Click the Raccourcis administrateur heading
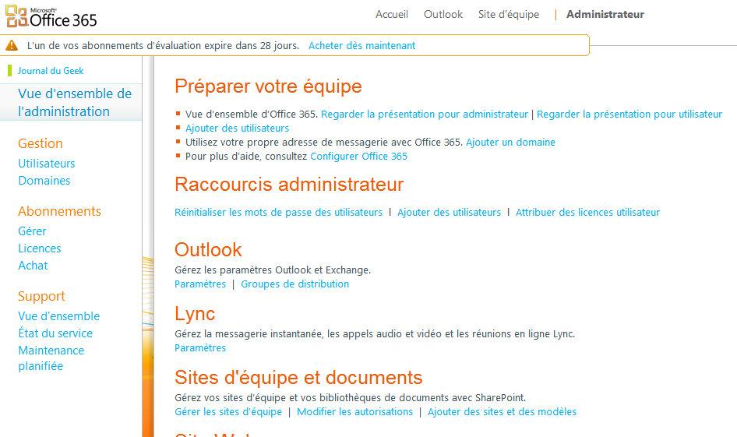Viewport: 737px width, 437px height. pos(289,184)
